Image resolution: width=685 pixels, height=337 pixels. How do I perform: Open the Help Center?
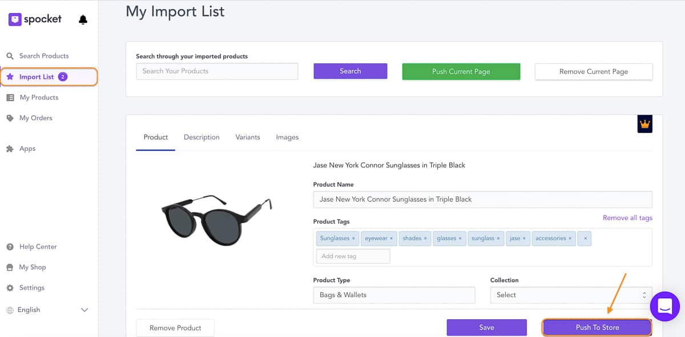click(x=38, y=246)
